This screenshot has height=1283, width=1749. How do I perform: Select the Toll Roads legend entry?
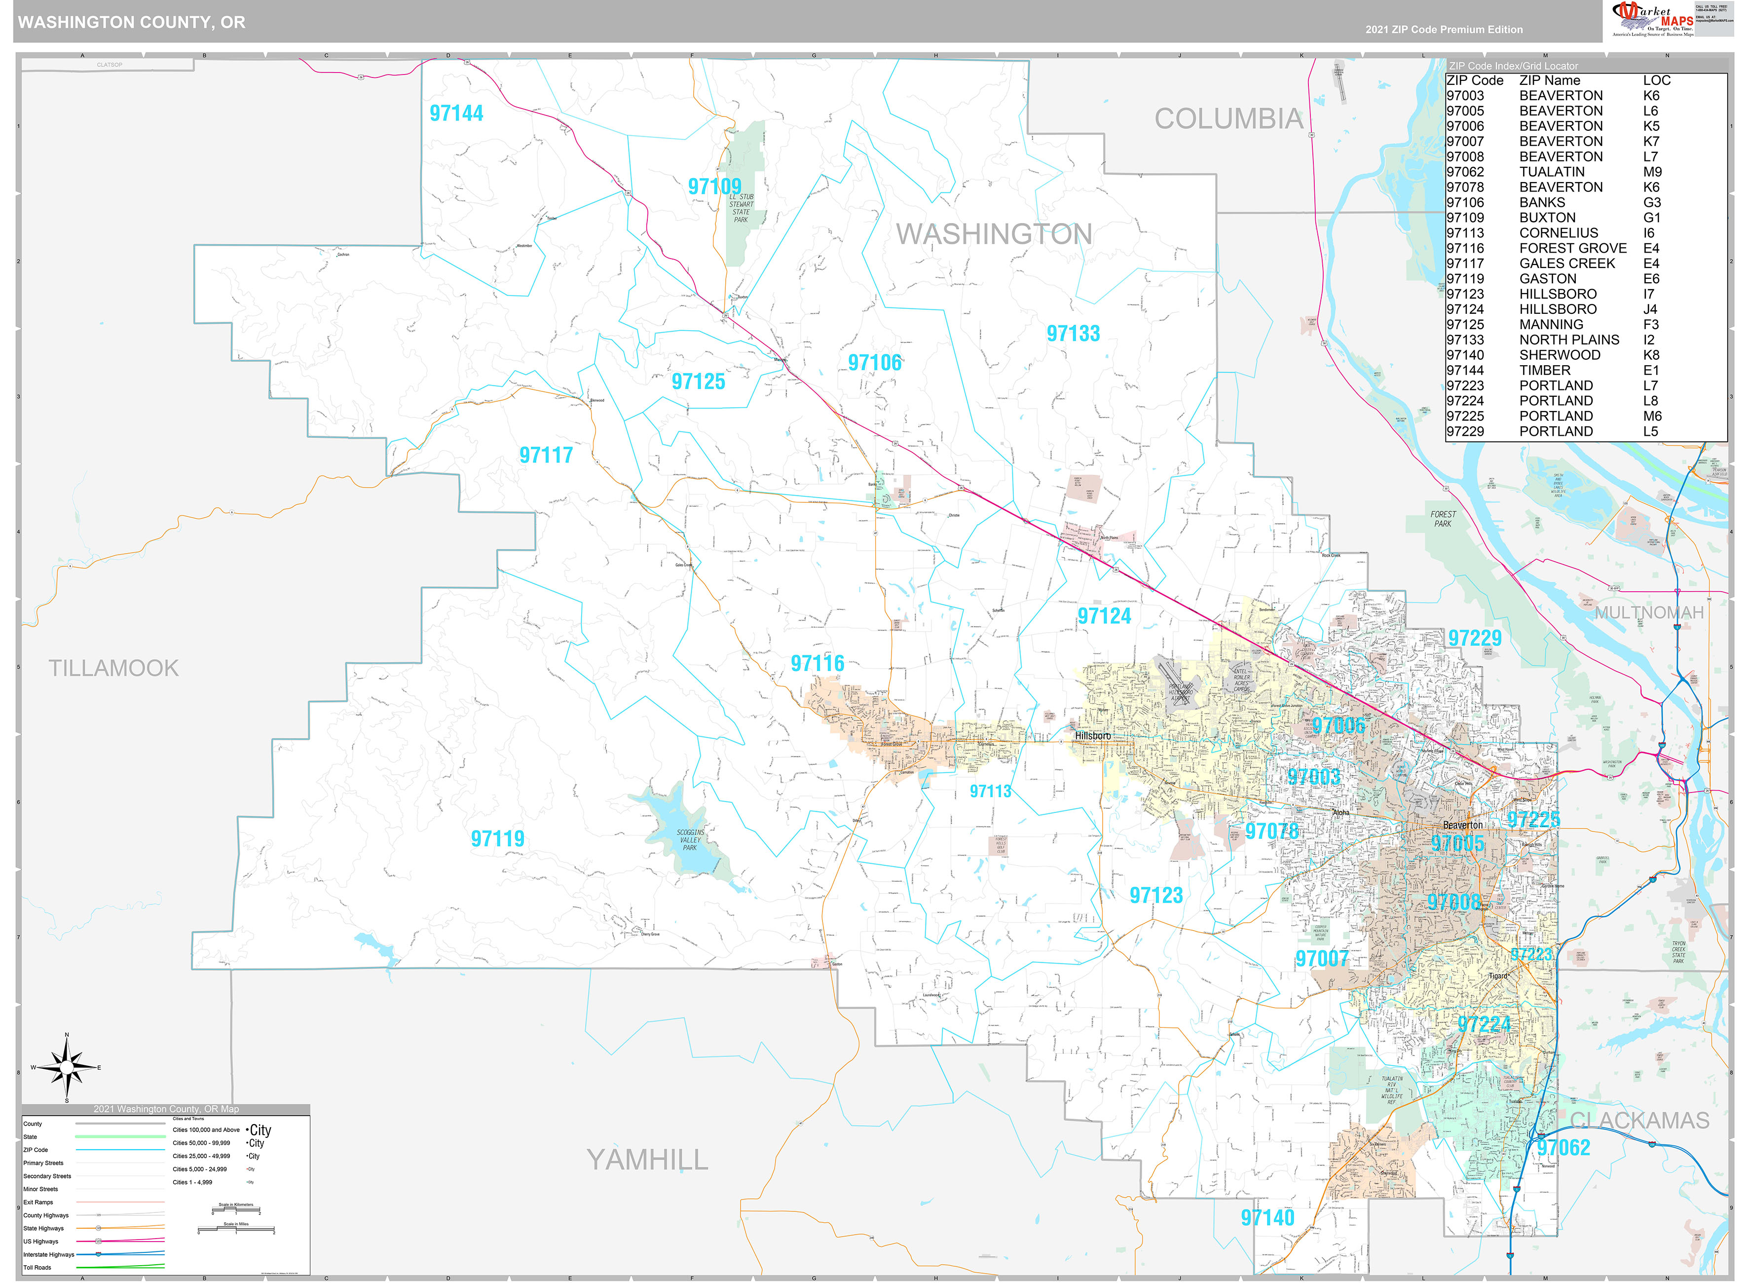click(x=93, y=1268)
